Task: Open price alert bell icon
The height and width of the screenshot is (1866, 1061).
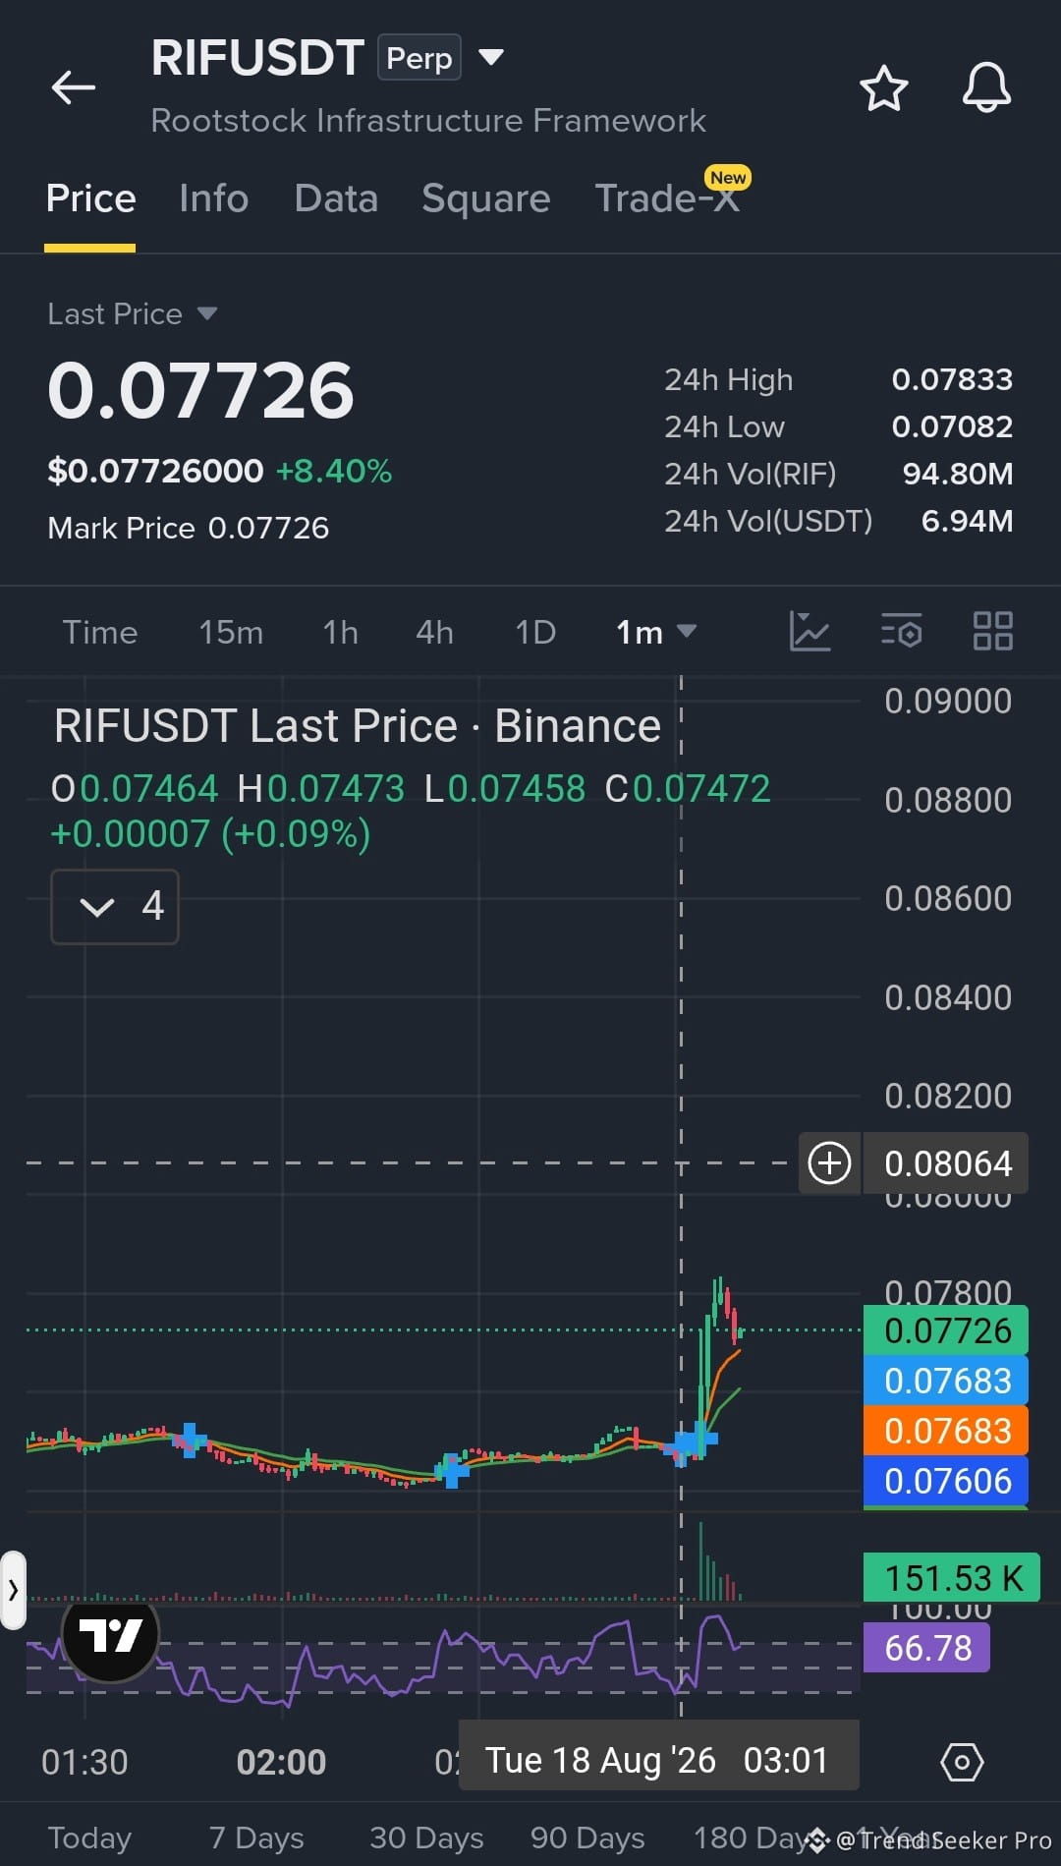Action: point(986,87)
